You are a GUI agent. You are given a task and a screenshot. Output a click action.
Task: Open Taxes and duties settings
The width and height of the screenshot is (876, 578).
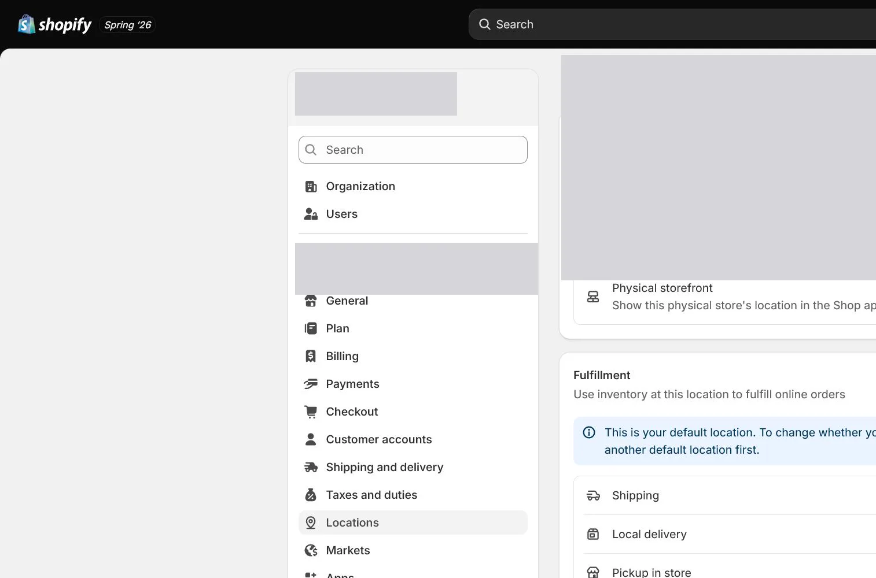tap(413, 495)
